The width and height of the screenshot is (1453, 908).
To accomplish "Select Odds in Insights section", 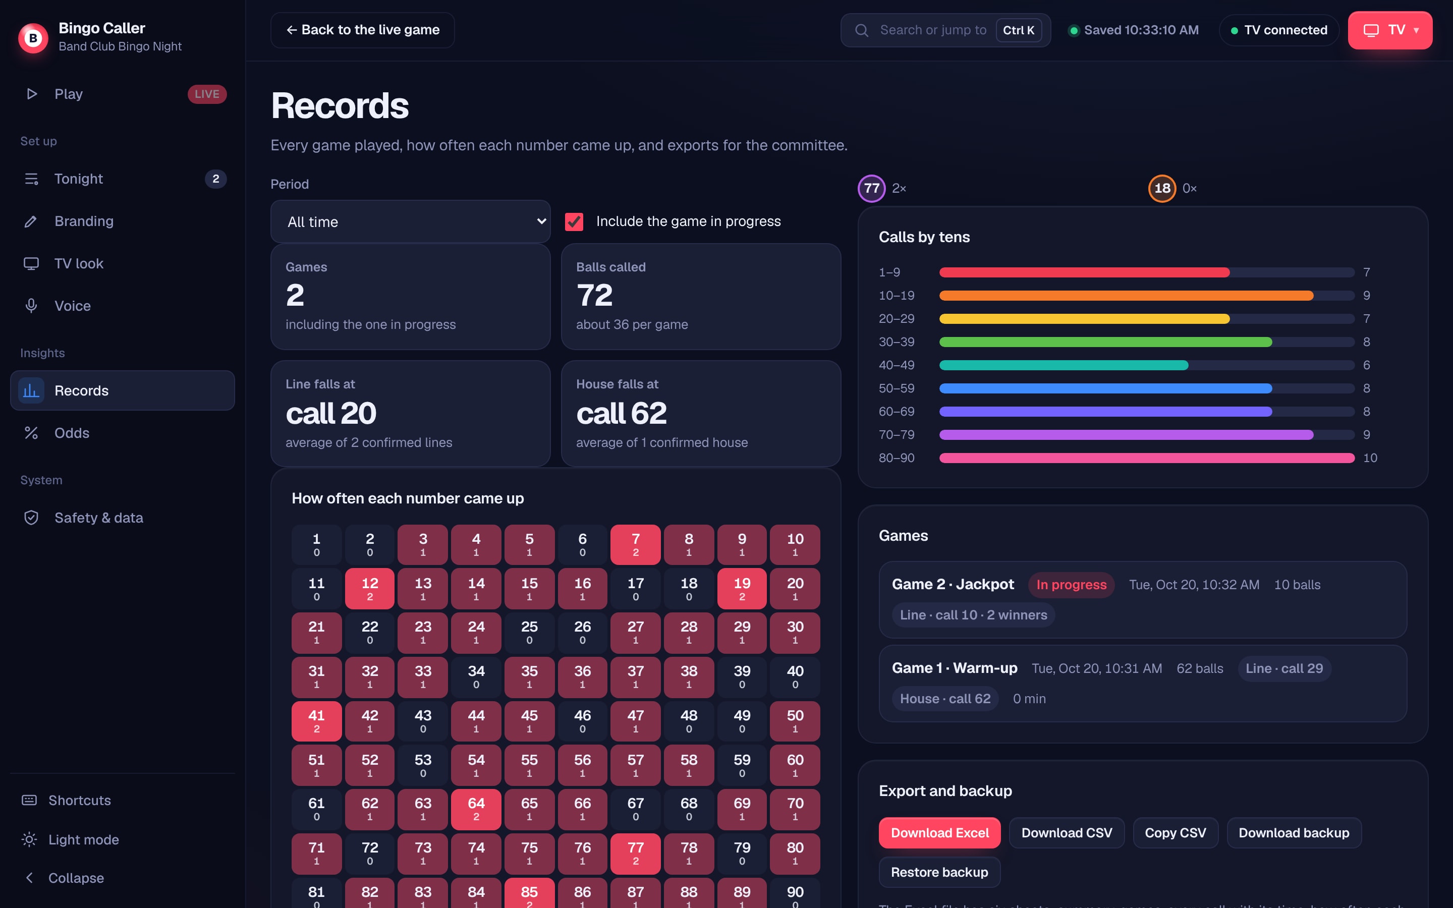I will 123,433.
